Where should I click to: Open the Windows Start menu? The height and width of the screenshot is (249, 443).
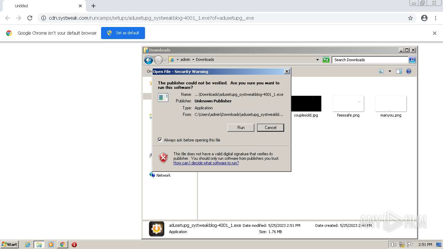(x=10, y=244)
